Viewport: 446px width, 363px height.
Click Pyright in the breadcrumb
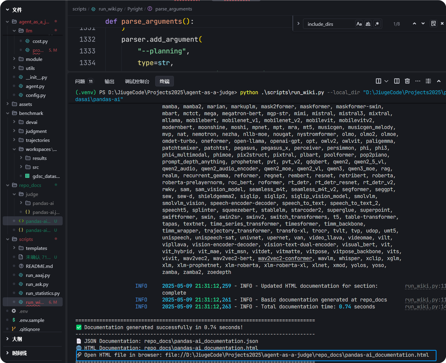tap(135, 9)
